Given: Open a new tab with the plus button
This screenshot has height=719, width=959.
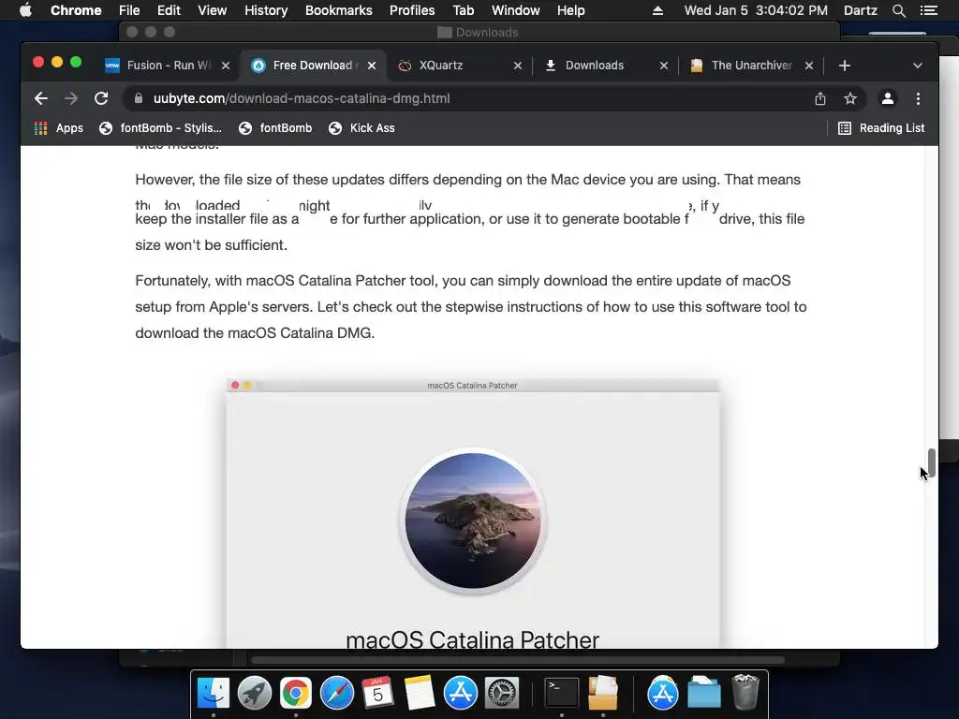Looking at the screenshot, I should pos(845,66).
